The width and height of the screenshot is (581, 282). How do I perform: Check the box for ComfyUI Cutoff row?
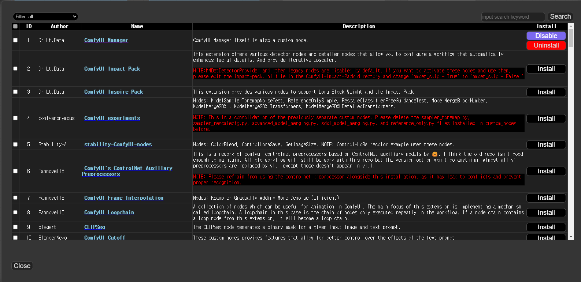pos(15,238)
